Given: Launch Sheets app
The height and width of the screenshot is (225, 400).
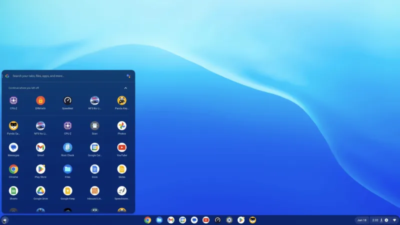Looking at the screenshot, I should 13,190.
